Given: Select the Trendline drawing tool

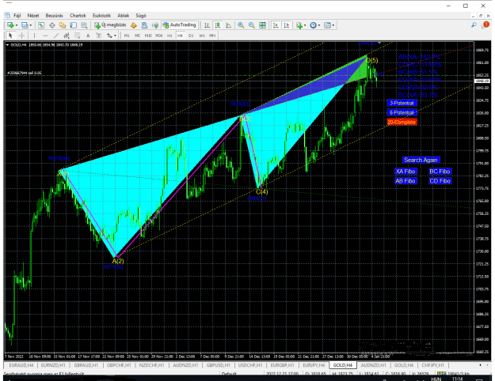Looking at the screenshot, I should 56,36.
